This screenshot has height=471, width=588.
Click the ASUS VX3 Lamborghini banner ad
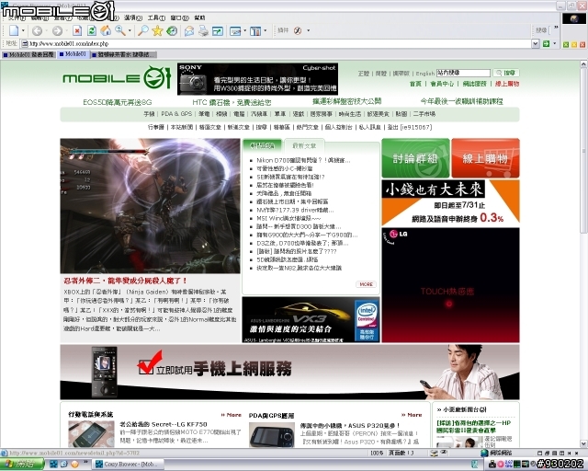pos(311,319)
